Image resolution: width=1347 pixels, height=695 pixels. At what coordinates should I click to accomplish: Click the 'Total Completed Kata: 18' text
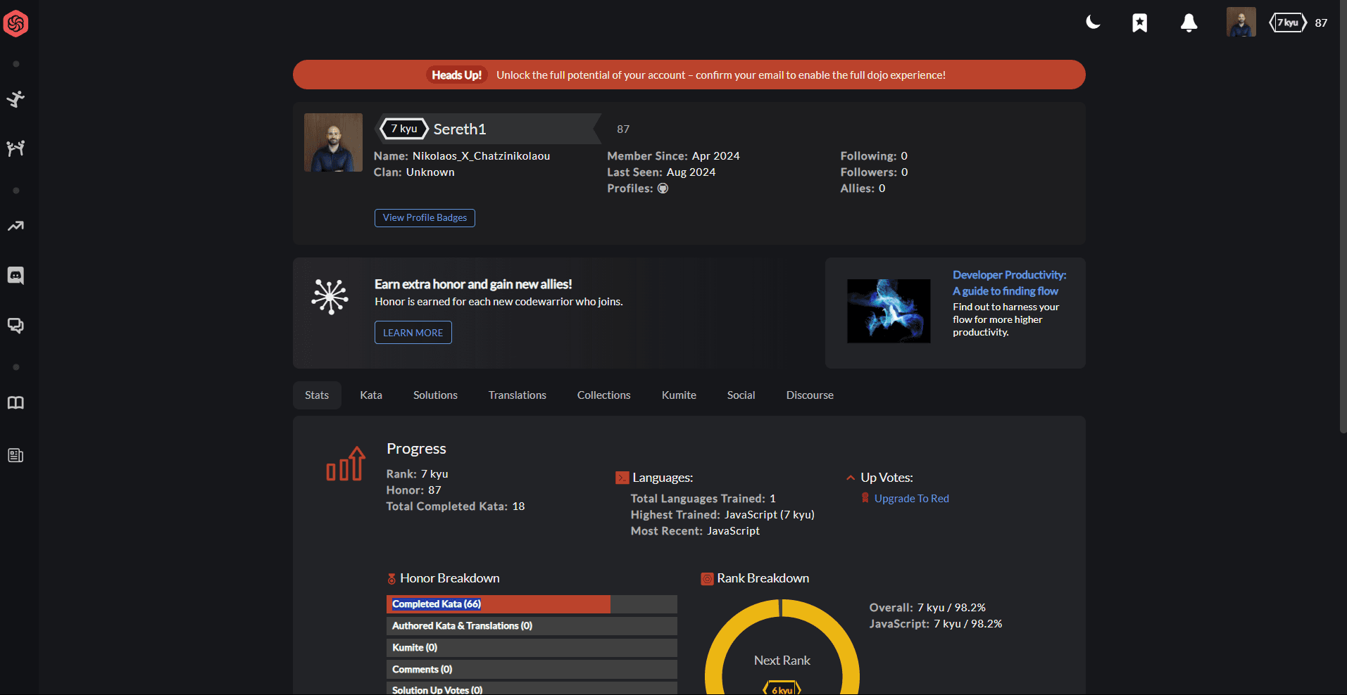[456, 506]
